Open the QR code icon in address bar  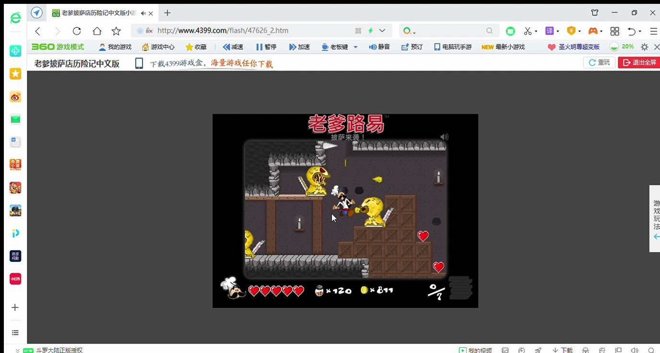click(358, 31)
